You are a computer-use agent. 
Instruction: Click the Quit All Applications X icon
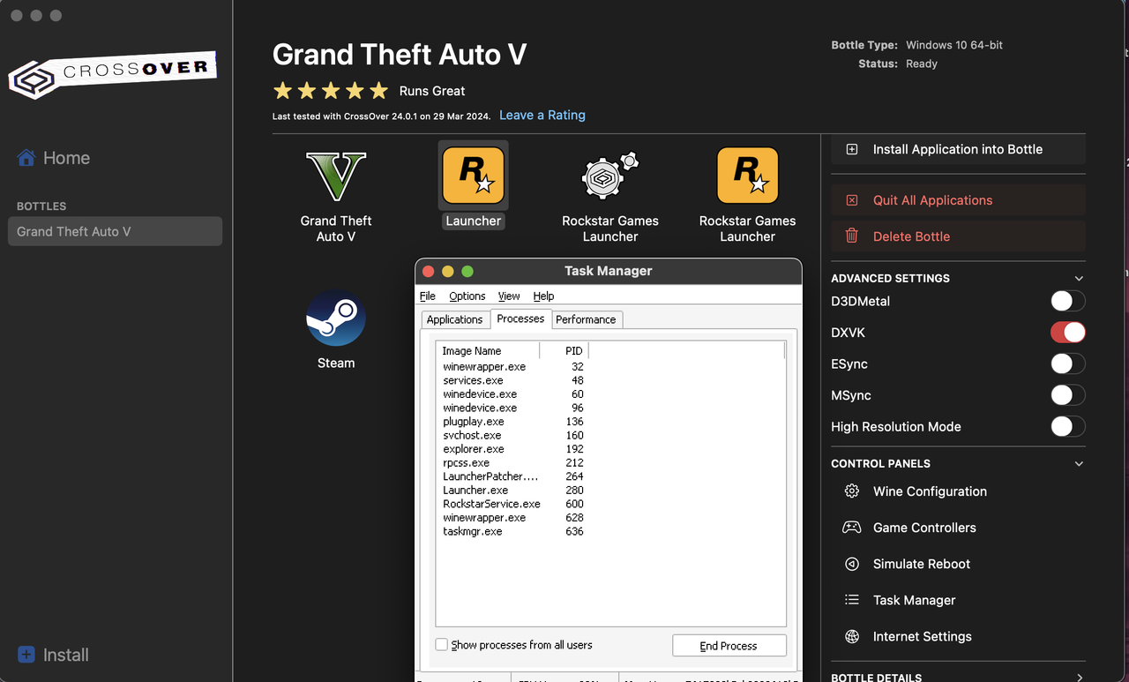coord(852,200)
